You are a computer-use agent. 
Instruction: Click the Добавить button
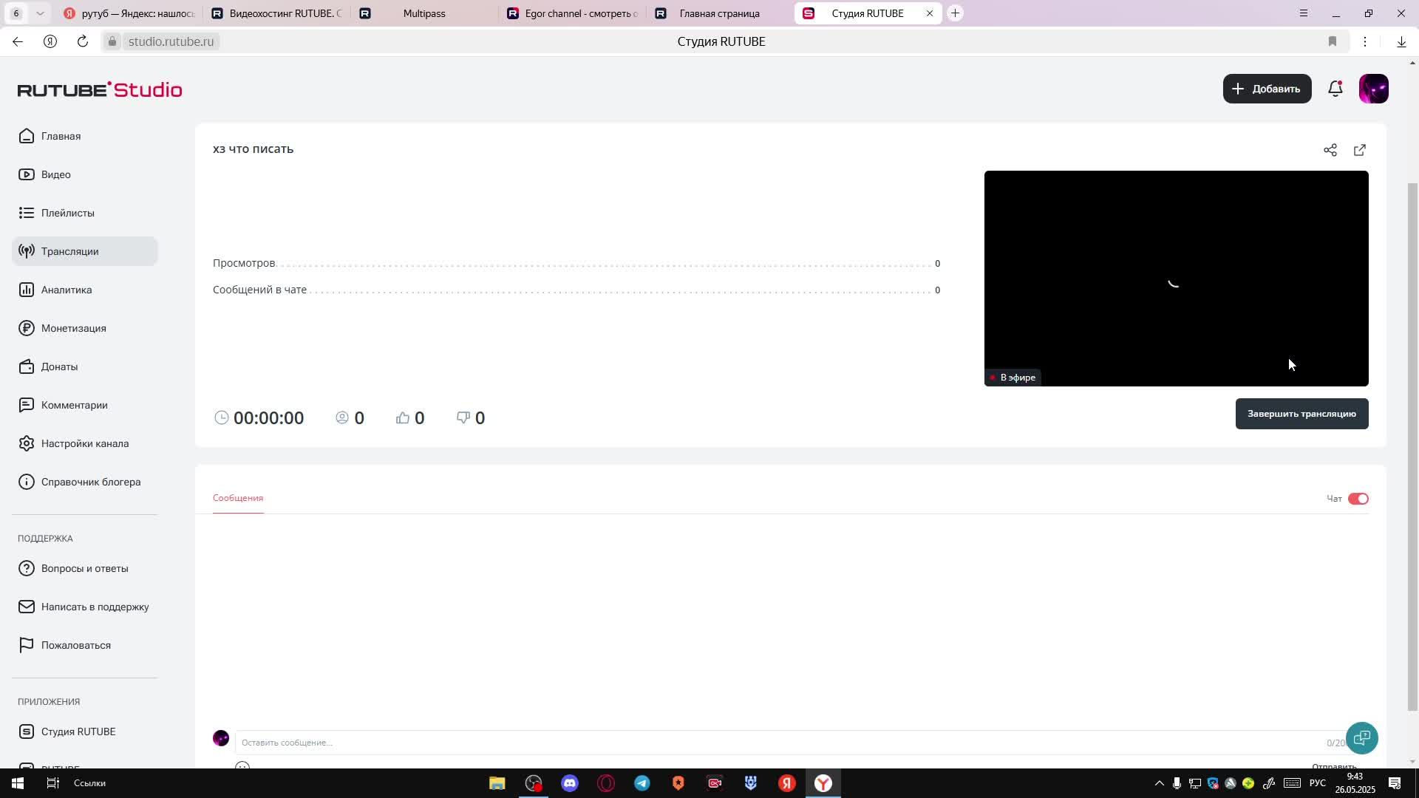point(1267,89)
